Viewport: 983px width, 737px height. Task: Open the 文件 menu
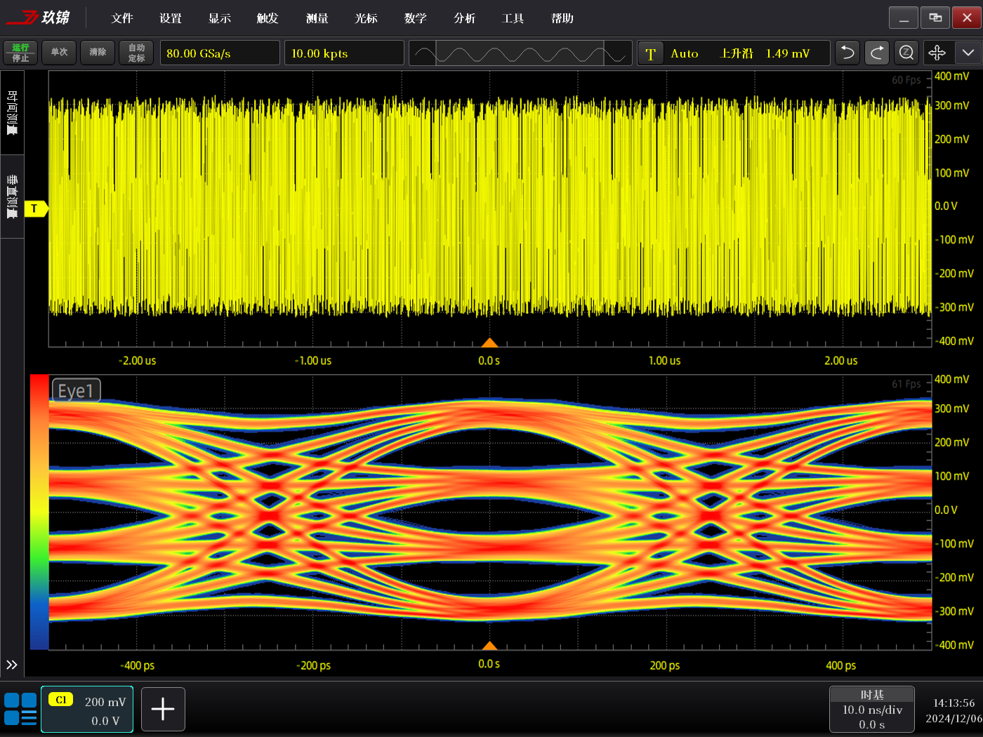tap(122, 18)
